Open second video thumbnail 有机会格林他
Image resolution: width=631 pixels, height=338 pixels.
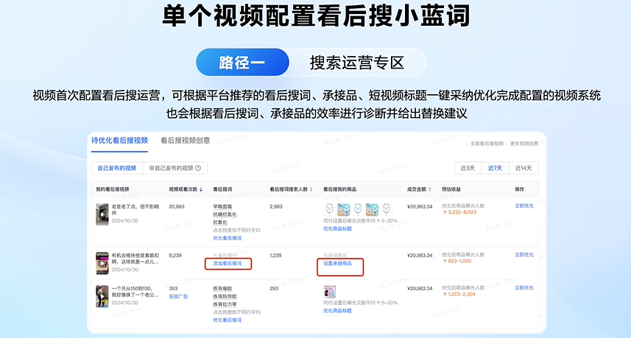pos(102,263)
